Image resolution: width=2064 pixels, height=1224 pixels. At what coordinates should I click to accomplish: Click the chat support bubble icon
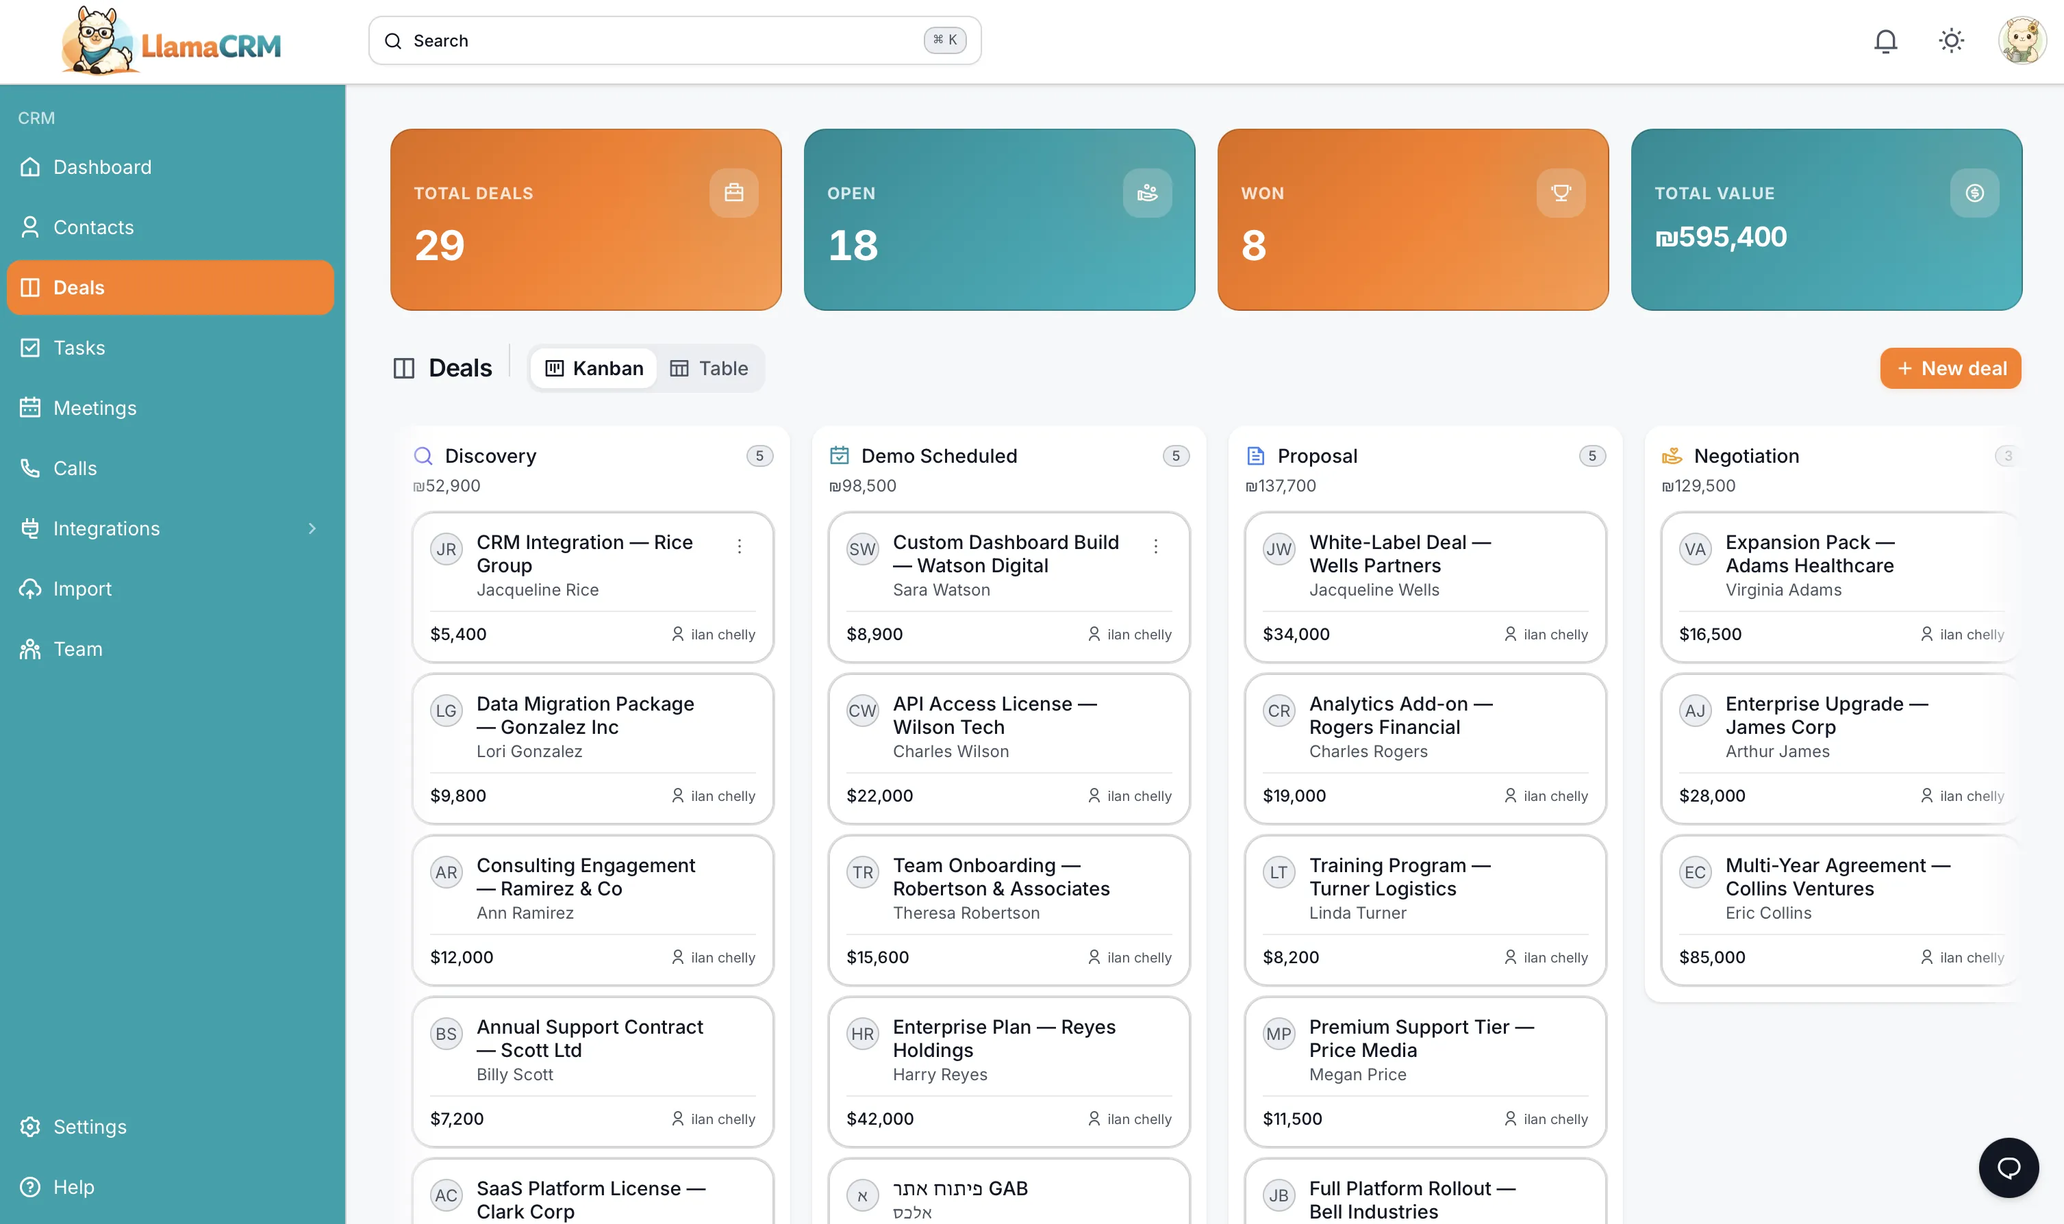coord(2008,1167)
